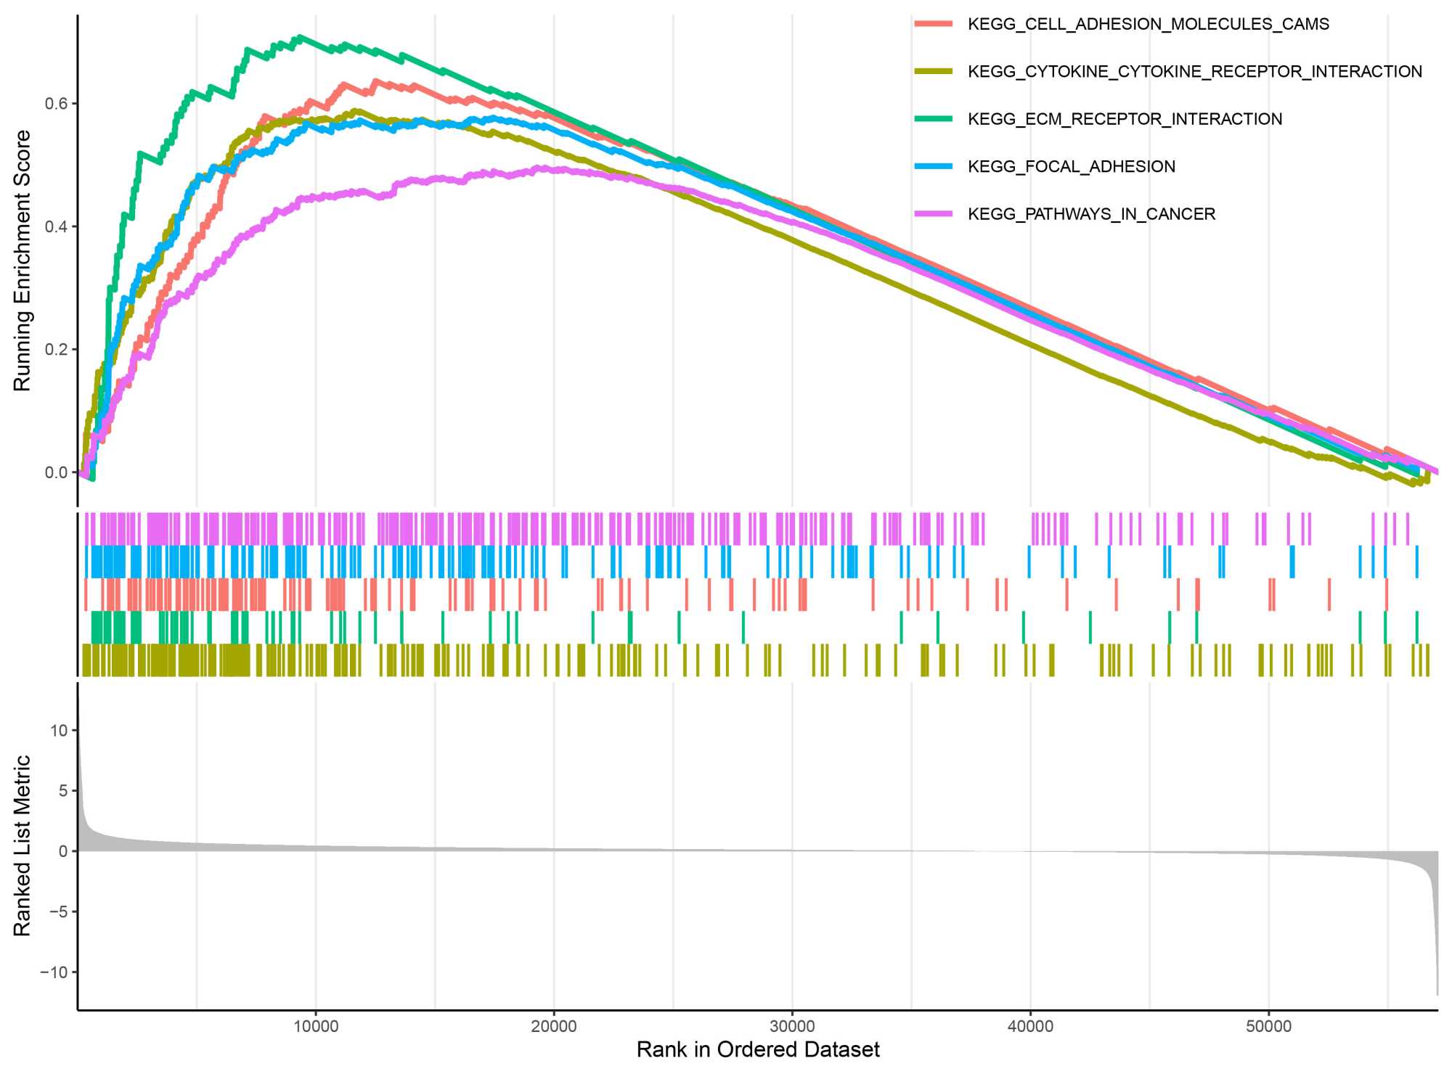Click the 0.6 enrichment score tick label
The image size is (1452, 1066).
(56, 104)
